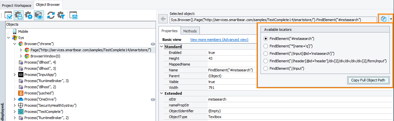394x121 pixels.
Task: Open the Properties tab
Action: pyautogui.click(x=170, y=31)
